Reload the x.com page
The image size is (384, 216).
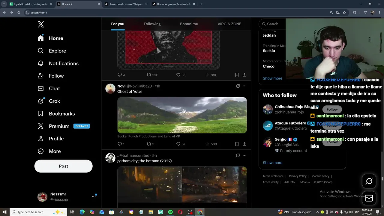coord(19,13)
